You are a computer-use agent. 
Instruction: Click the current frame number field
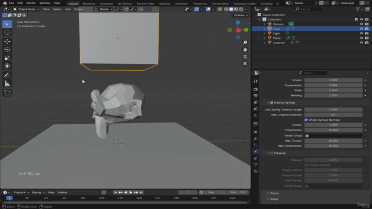pyautogui.click(x=188, y=192)
